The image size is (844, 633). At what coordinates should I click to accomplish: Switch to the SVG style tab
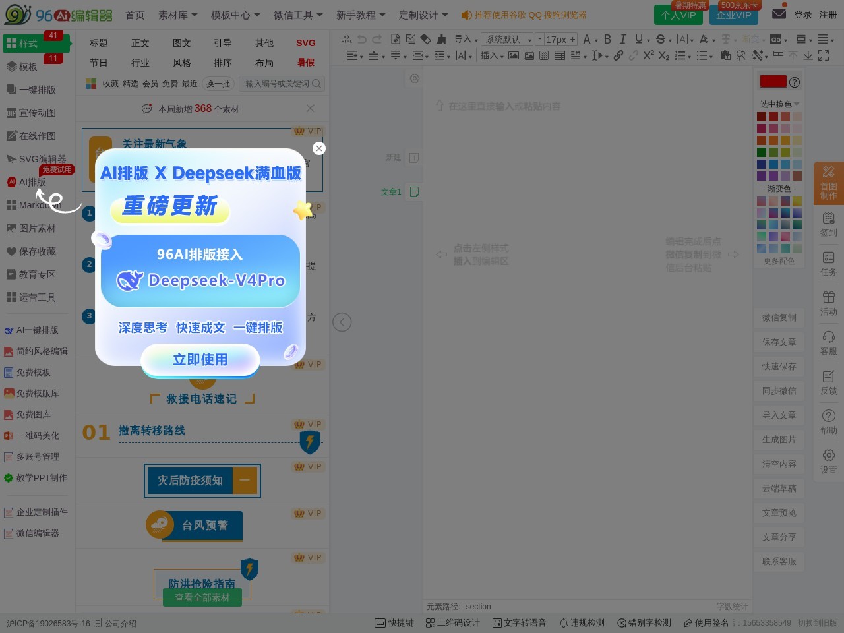(306, 43)
